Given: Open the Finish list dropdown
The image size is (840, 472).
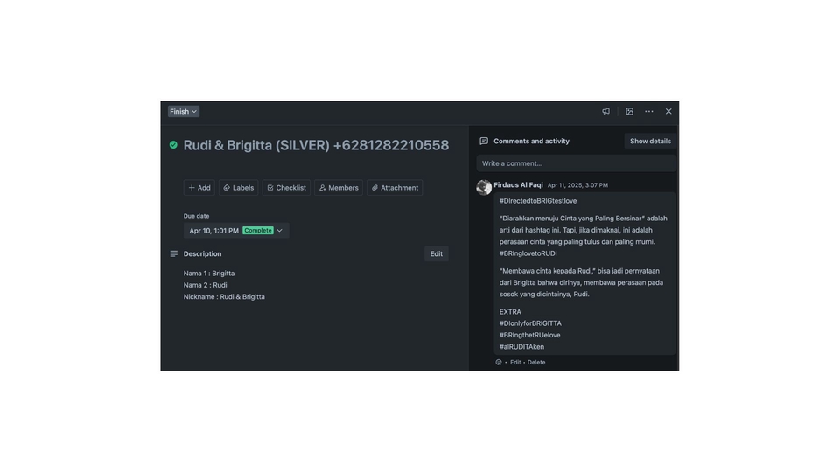Looking at the screenshot, I should click(184, 112).
